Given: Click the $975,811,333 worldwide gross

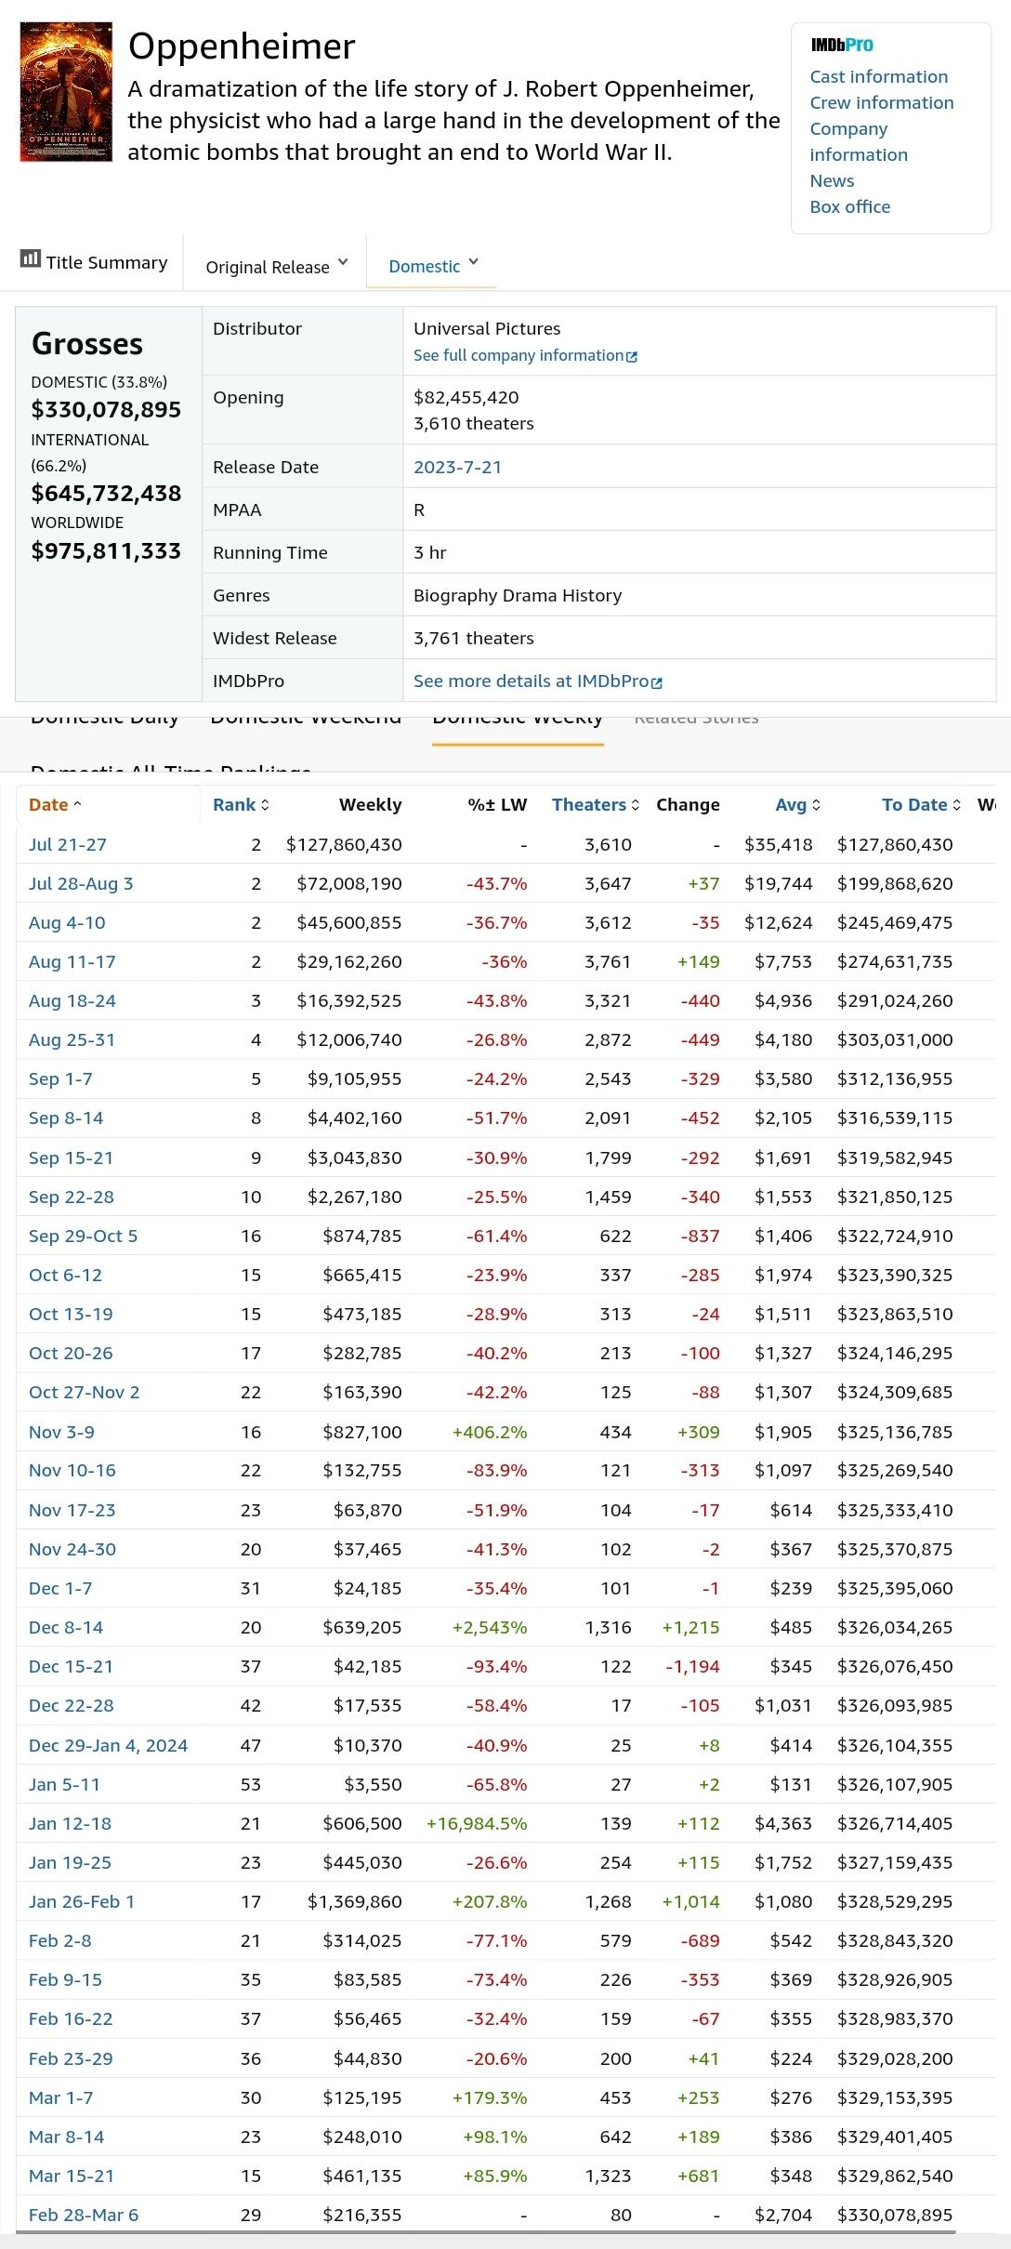Looking at the screenshot, I should pyautogui.click(x=106, y=550).
